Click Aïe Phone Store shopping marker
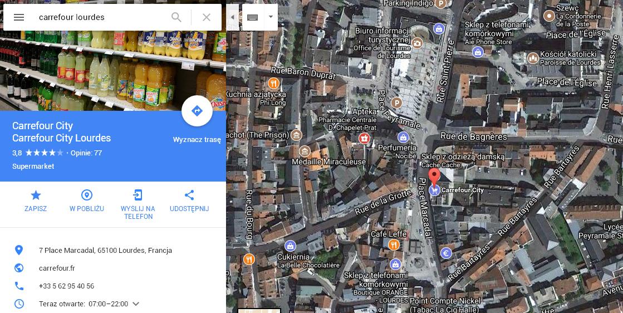 point(478,52)
